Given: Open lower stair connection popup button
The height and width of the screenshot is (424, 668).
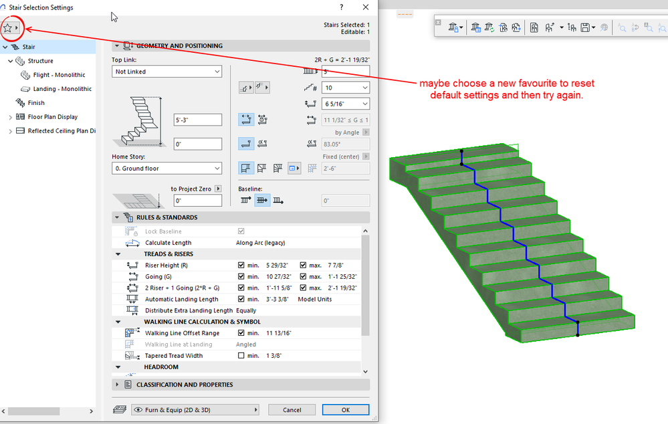Looking at the screenshot, I should 246,88.
